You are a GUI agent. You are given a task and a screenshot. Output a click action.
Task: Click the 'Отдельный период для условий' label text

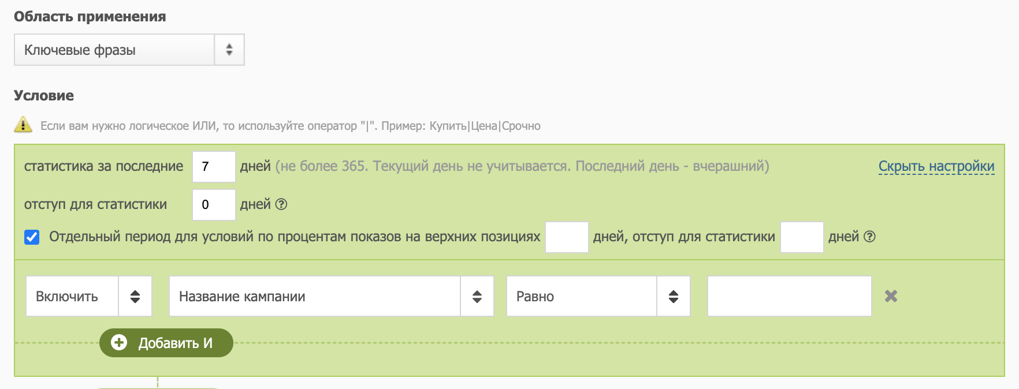295,237
